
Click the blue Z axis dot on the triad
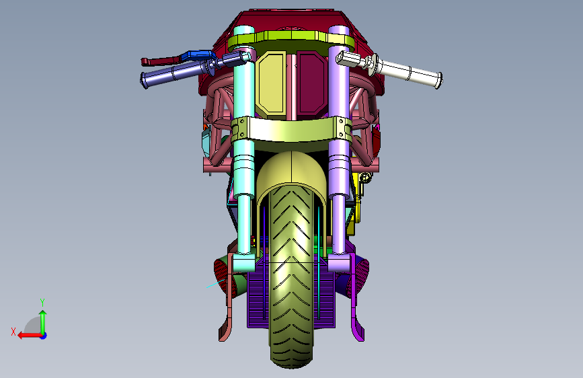[x=44, y=336]
